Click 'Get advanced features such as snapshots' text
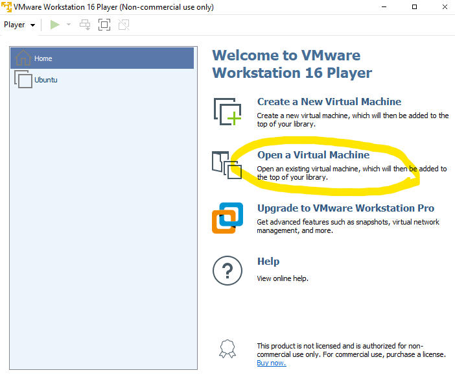This screenshot has width=455, height=379. (x=348, y=226)
